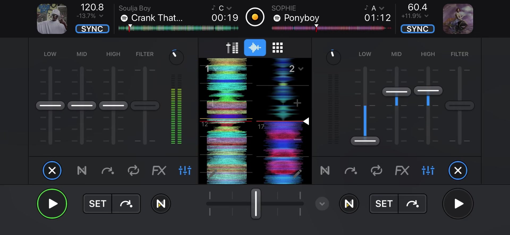The width and height of the screenshot is (510, 235).
Task: Expand crossfader options chevron
Action: [x=322, y=204]
